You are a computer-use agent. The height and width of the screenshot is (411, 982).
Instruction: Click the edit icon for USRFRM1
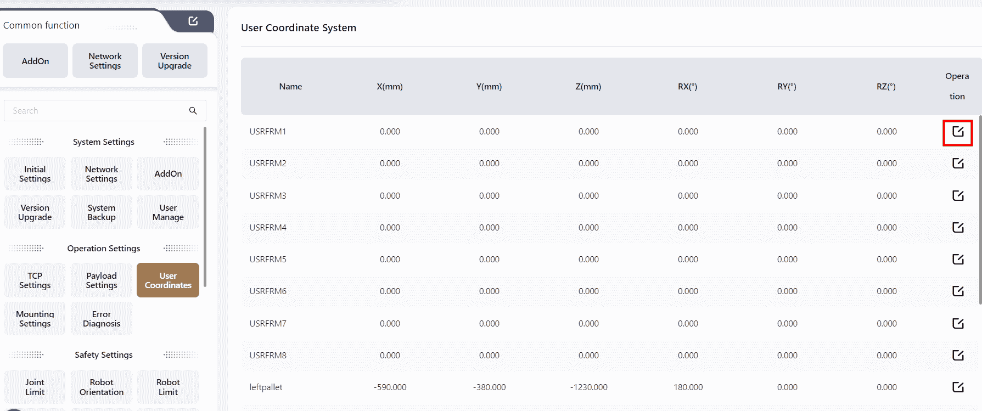(x=957, y=132)
